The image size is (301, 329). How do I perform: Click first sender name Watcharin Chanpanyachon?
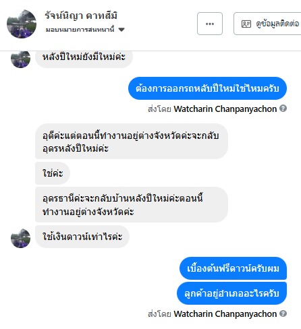[x=225, y=109]
